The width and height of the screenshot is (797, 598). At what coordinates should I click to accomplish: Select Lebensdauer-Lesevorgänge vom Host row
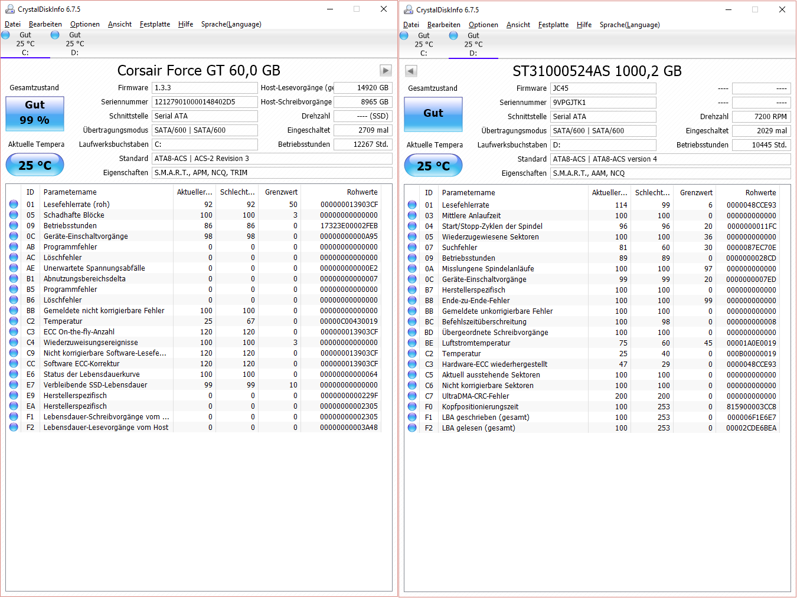(x=194, y=427)
